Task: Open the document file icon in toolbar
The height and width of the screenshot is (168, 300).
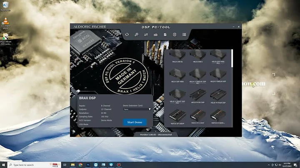Action: tap(165, 35)
